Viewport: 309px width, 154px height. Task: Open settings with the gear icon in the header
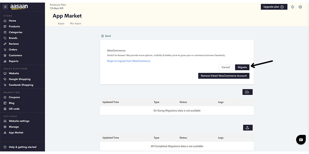point(300,7)
